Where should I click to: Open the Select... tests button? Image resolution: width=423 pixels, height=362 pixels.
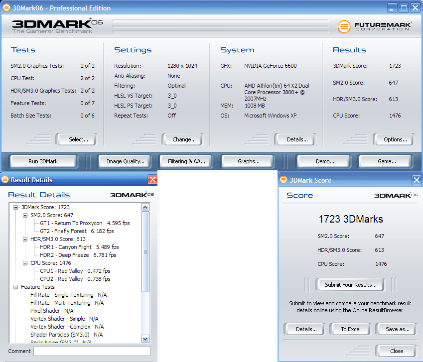pos(77,139)
